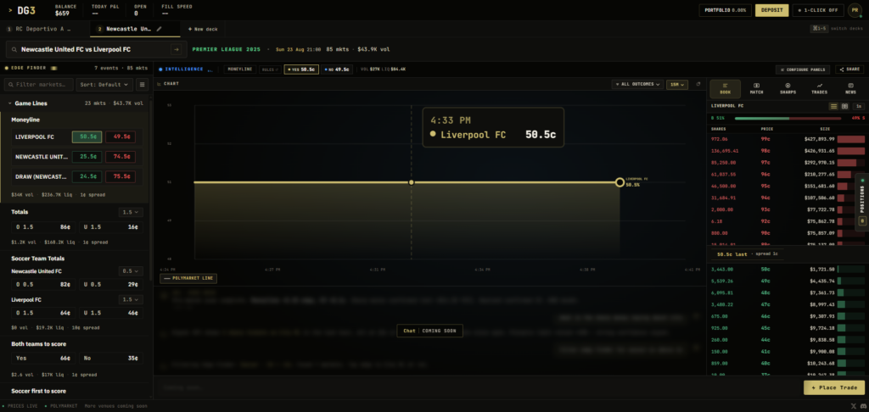Click the arrow button in event search box

pyautogui.click(x=176, y=49)
